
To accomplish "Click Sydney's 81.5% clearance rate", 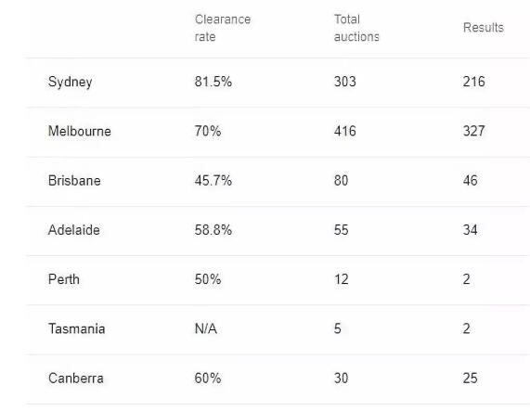I will pos(213,82).
